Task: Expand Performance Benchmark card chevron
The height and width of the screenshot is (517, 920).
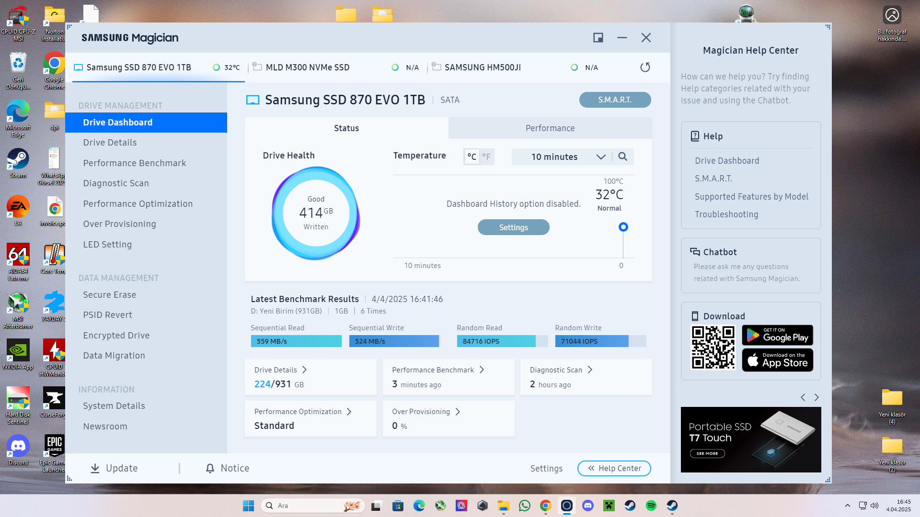Action: pyautogui.click(x=482, y=370)
